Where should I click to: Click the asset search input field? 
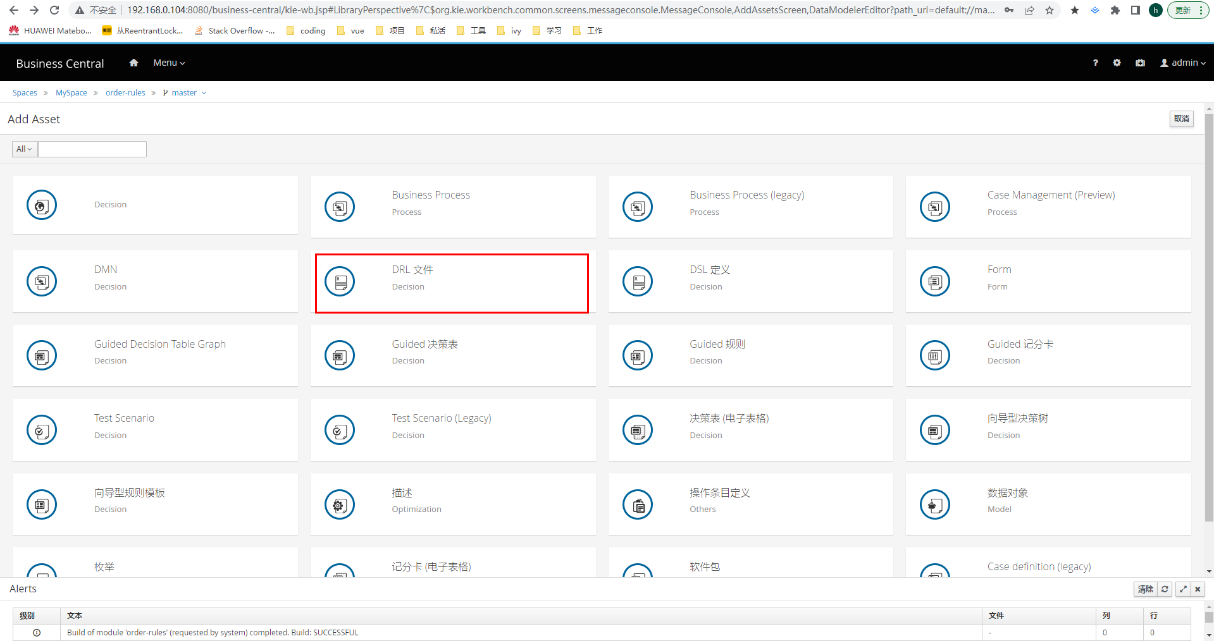(x=92, y=149)
